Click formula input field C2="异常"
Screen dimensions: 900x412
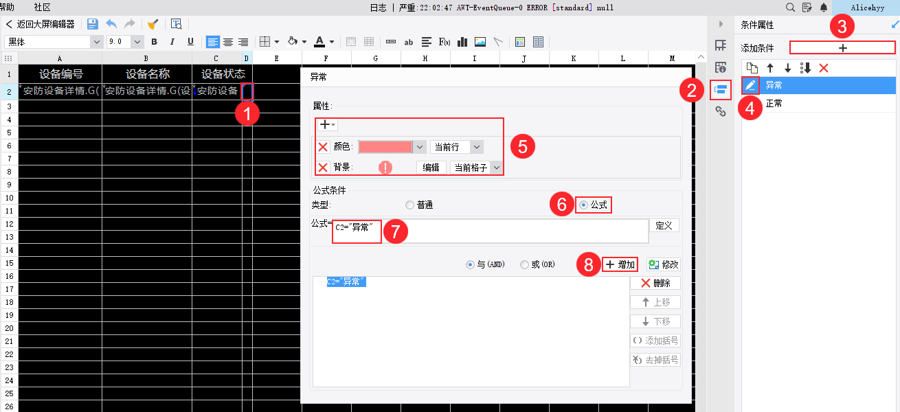[x=490, y=231]
